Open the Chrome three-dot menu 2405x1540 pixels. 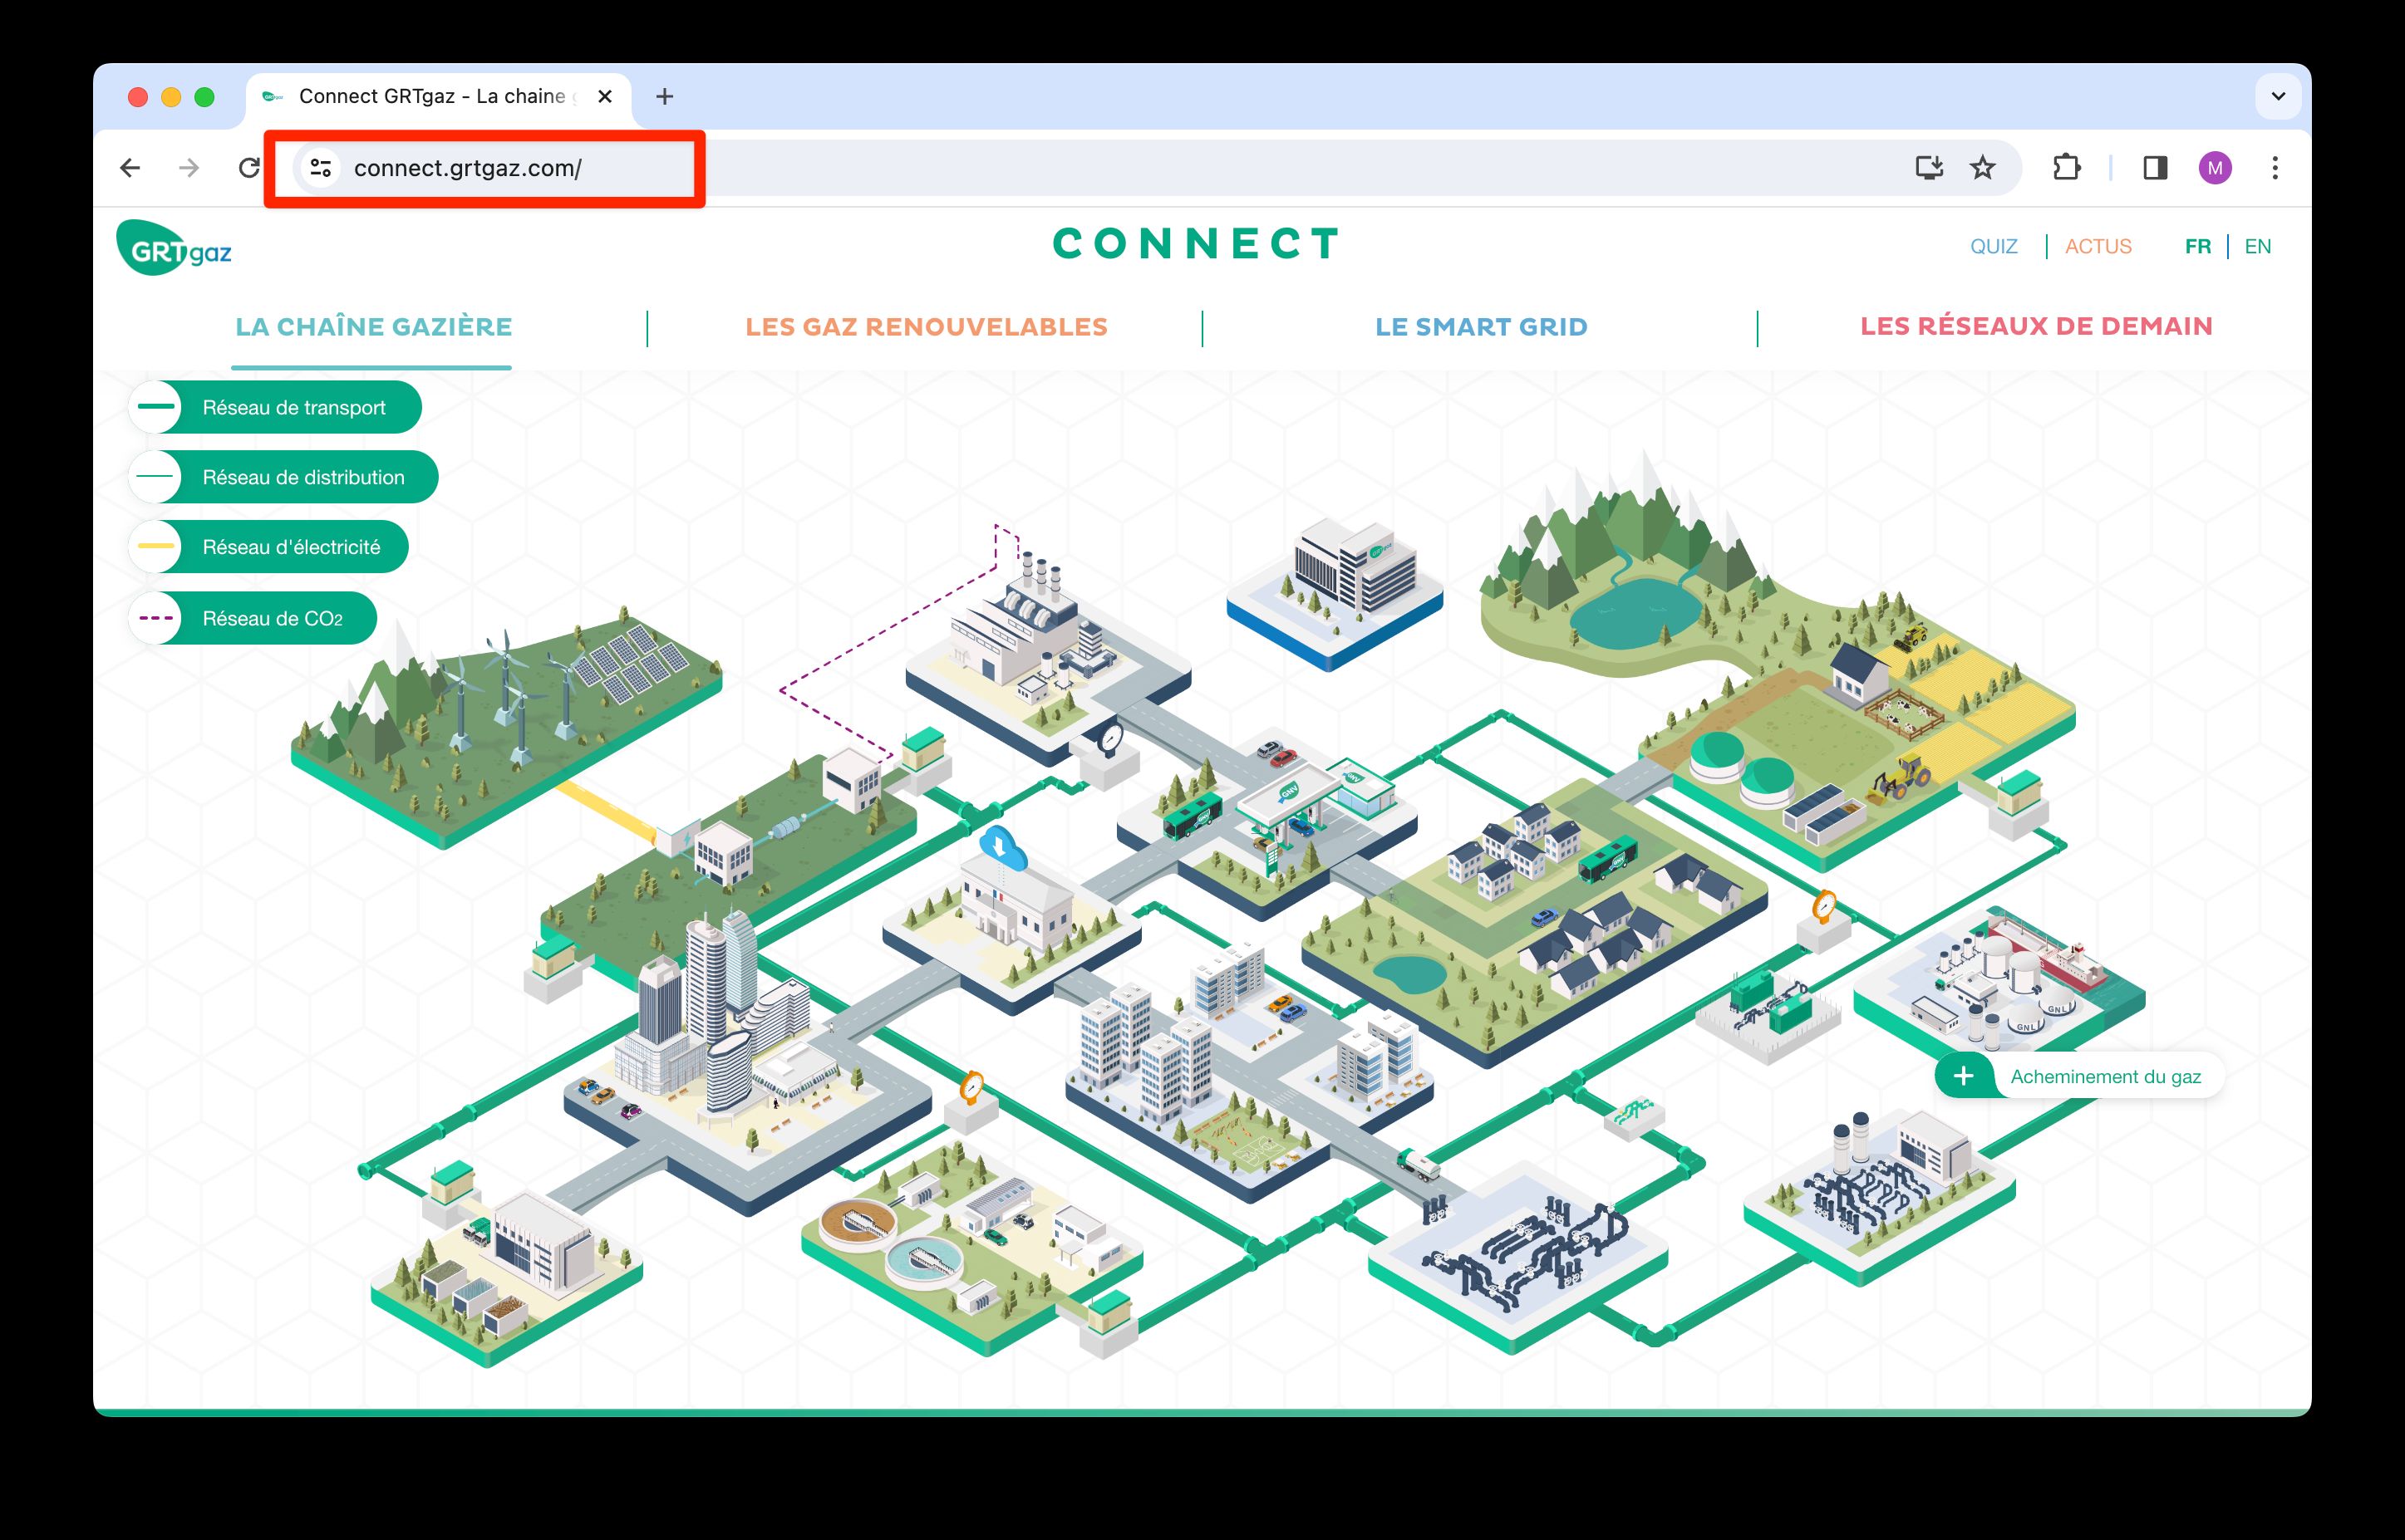pyautogui.click(x=2275, y=168)
